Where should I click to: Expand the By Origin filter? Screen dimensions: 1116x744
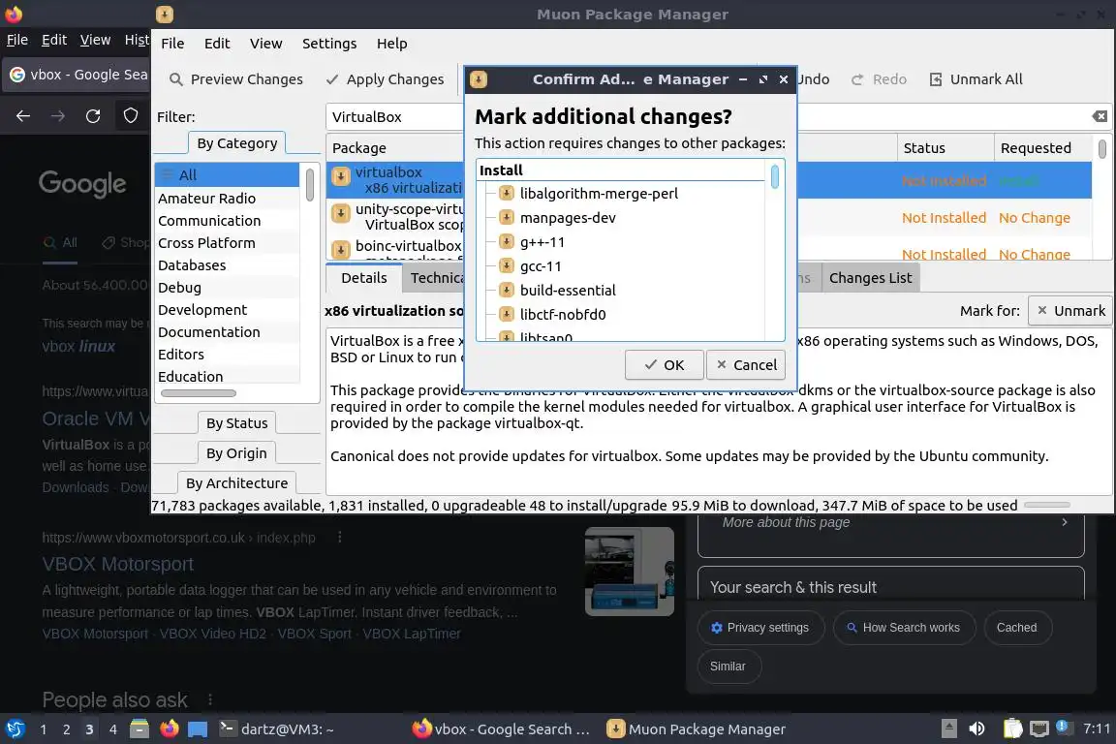tap(237, 452)
